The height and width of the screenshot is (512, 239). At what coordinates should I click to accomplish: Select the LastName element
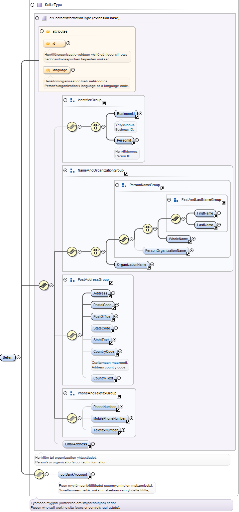(205, 225)
